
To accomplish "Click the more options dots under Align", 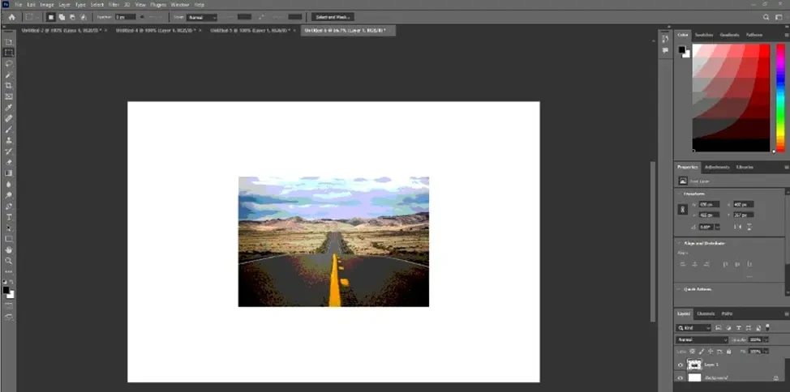I will [749, 277].
